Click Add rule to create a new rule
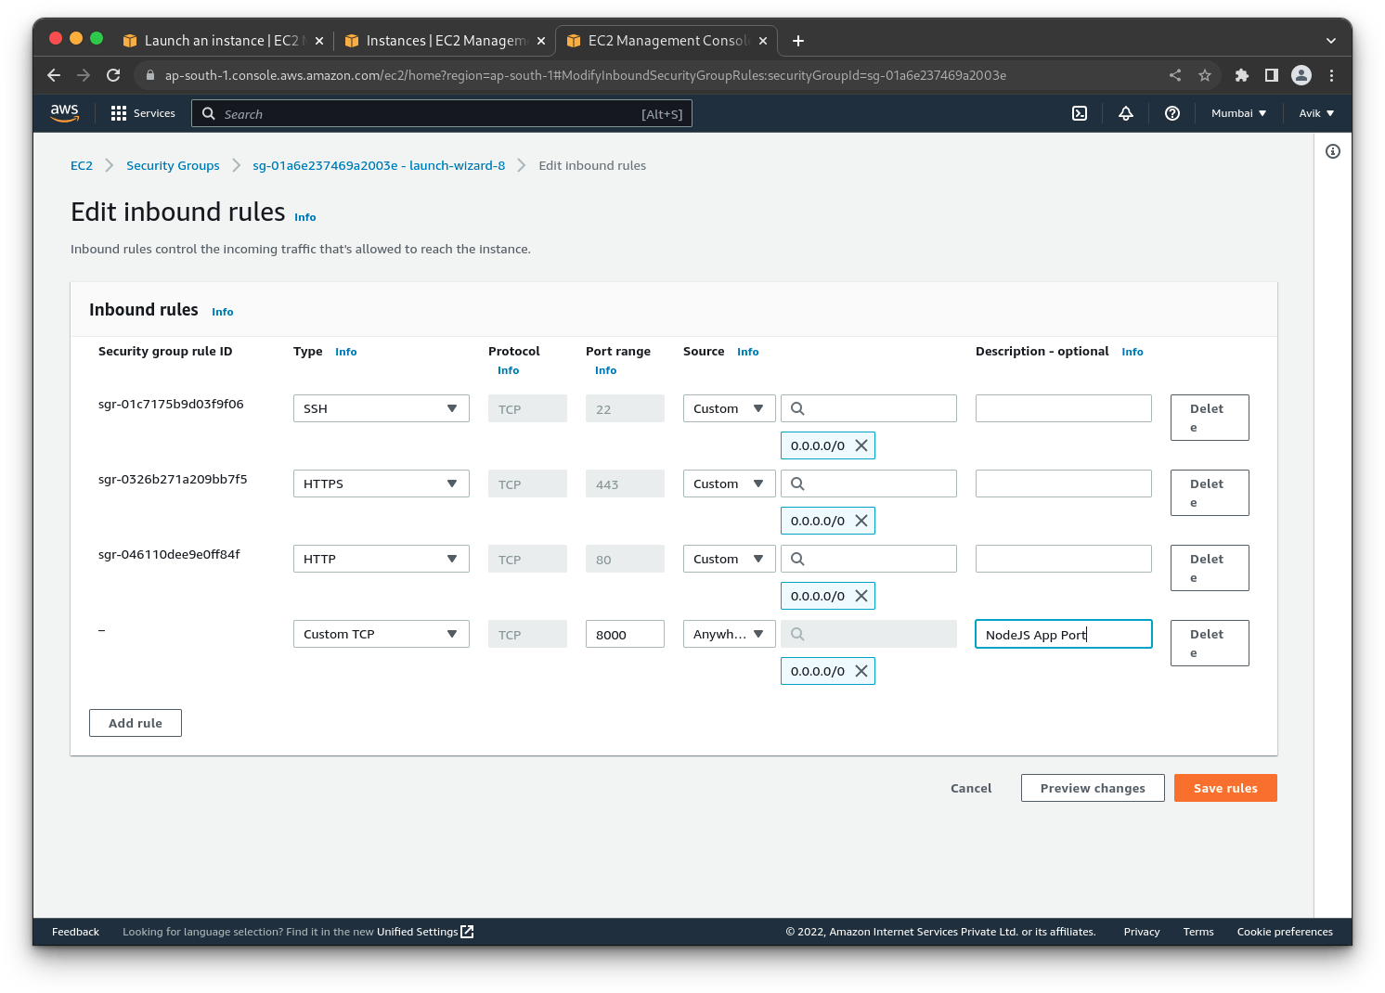This screenshot has width=1385, height=993. [135, 722]
